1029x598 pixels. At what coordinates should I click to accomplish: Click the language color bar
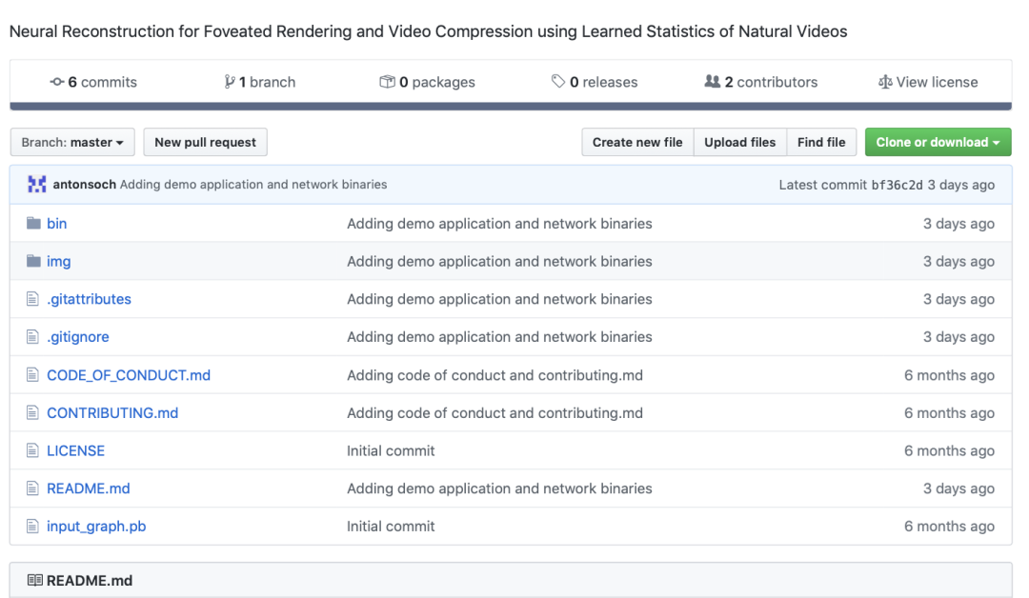tap(511, 107)
